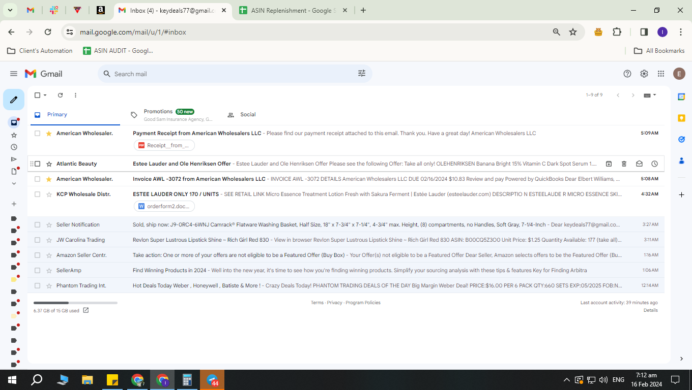692x390 pixels.
Task: Click the Windows Start button
Action: (x=12, y=380)
